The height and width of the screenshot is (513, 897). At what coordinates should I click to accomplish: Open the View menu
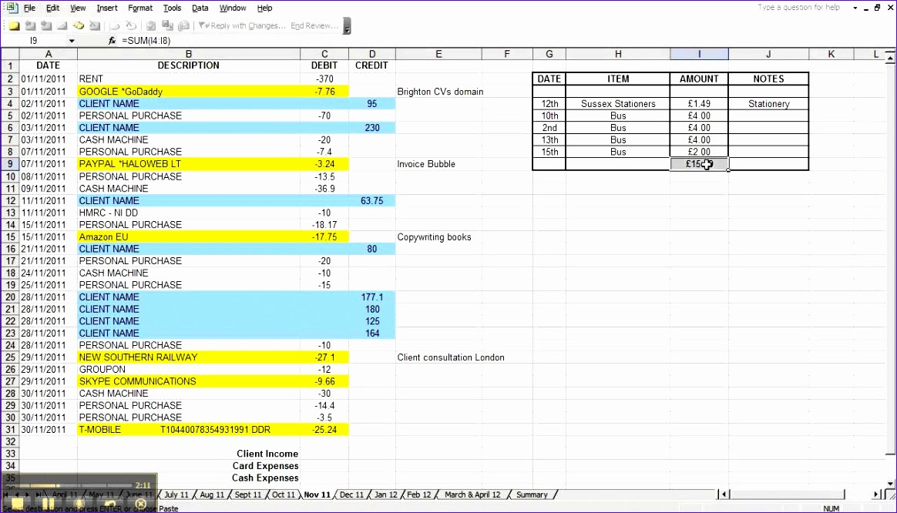[x=78, y=8]
